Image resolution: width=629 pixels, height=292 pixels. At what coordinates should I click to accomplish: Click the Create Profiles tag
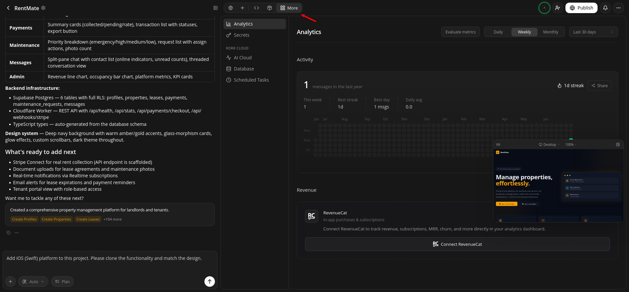click(24, 219)
